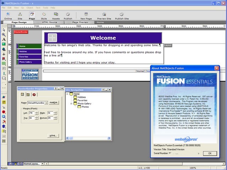The height and width of the screenshot is (170, 227).
Task: Click the Bottom margin input field
Action: (x=50, y=118)
